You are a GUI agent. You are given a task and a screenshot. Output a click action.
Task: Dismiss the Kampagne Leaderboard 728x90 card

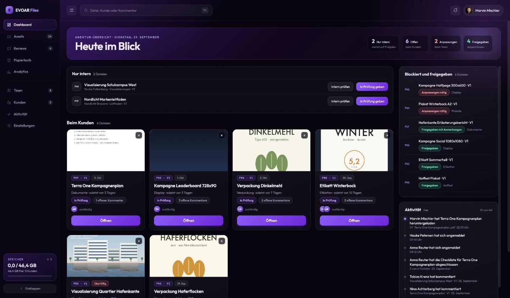coord(222,135)
